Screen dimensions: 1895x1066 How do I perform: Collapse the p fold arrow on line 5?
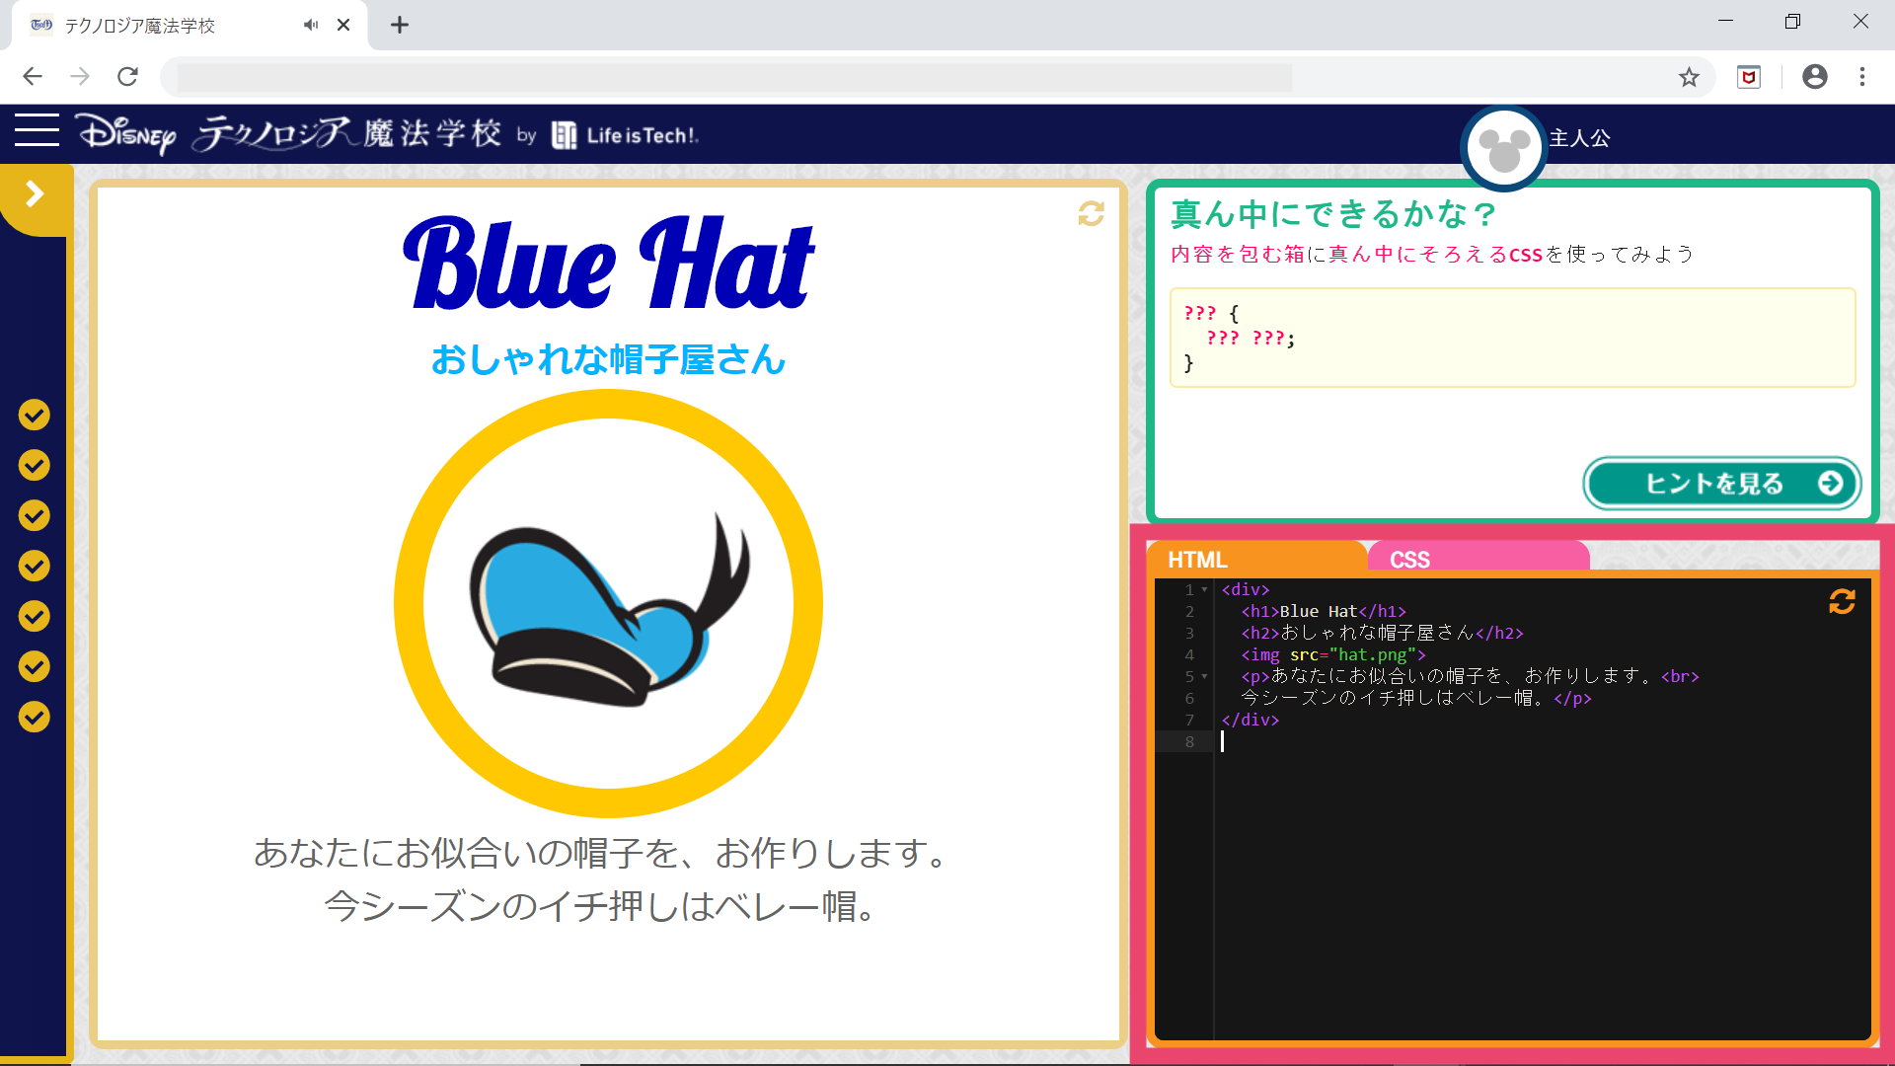click(x=1204, y=676)
